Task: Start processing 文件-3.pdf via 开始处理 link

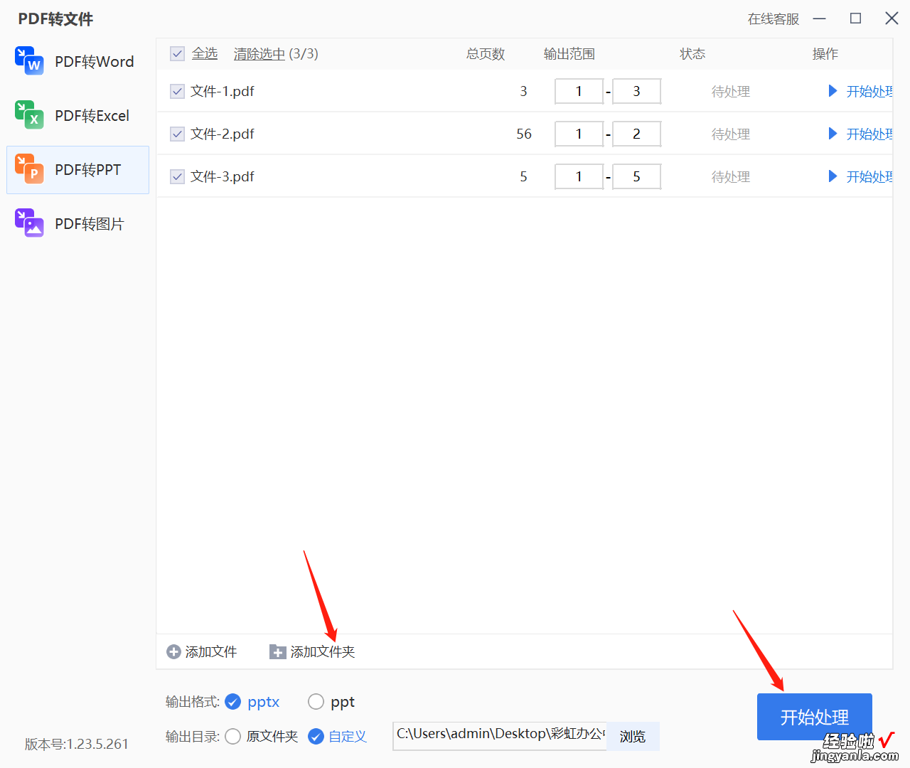Action: [869, 176]
